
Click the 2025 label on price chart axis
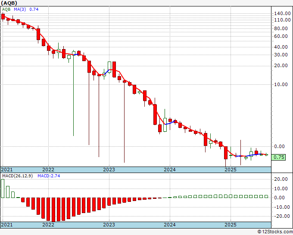(231, 170)
